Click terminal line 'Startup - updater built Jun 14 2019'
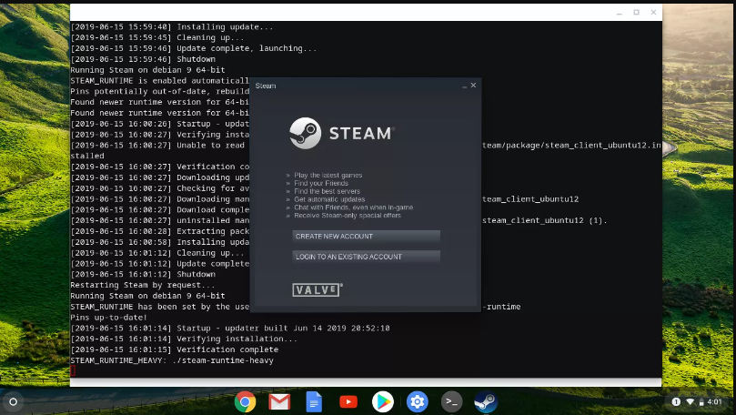 tap(283, 329)
